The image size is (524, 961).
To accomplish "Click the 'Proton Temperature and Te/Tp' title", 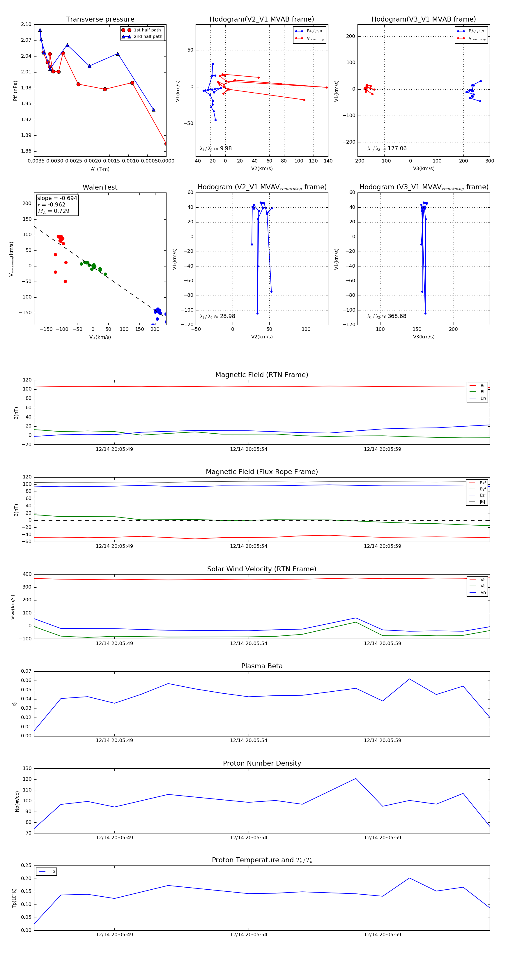I will point(262,860).
